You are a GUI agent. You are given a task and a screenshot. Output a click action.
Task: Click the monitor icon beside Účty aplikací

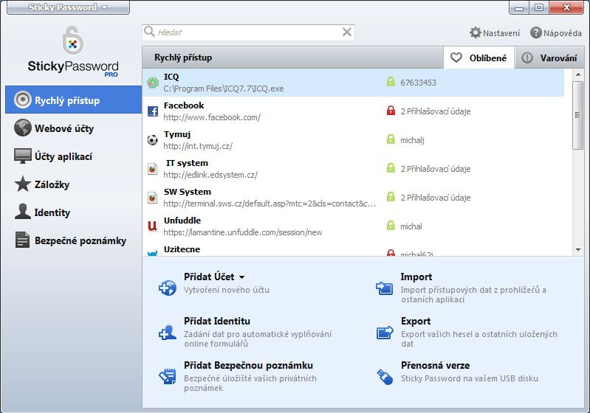pyautogui.click(x=23, y=156)
